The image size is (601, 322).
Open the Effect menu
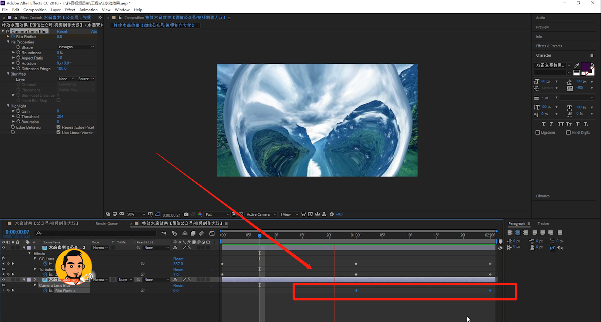[70, 10]
